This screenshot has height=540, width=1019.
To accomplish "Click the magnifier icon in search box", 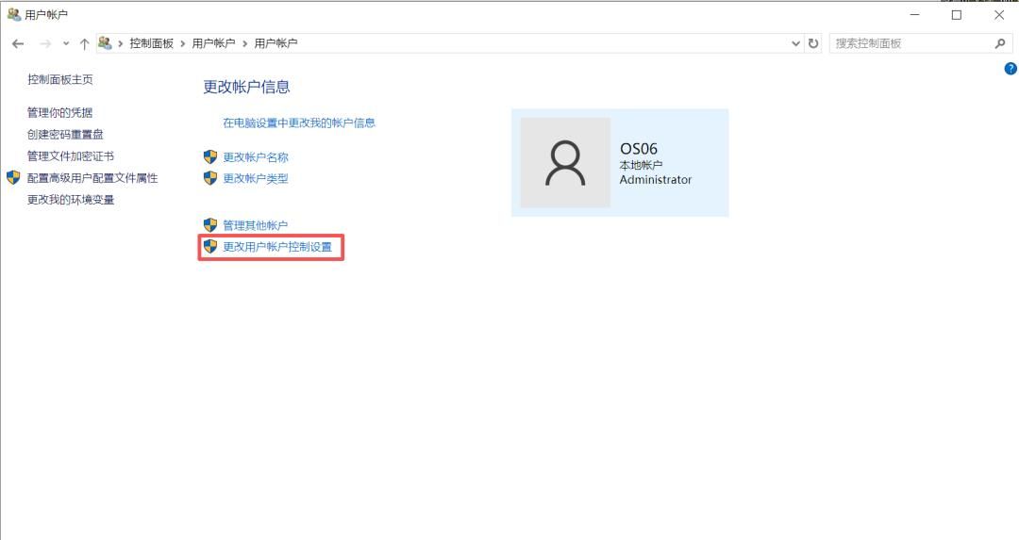I will (1000, 43).
